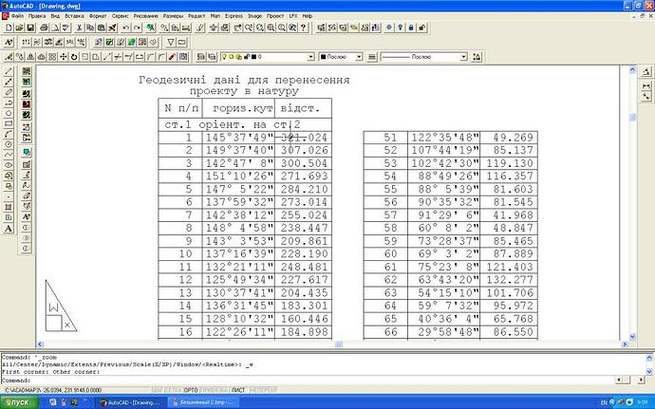
Task: Click the Linetype icon beside color box
Action: (372, 56)
